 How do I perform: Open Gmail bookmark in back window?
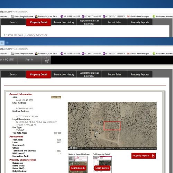pos(139,17)
